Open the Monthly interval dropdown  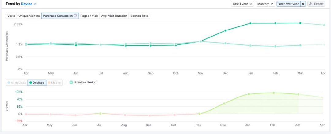pos(265,4)
